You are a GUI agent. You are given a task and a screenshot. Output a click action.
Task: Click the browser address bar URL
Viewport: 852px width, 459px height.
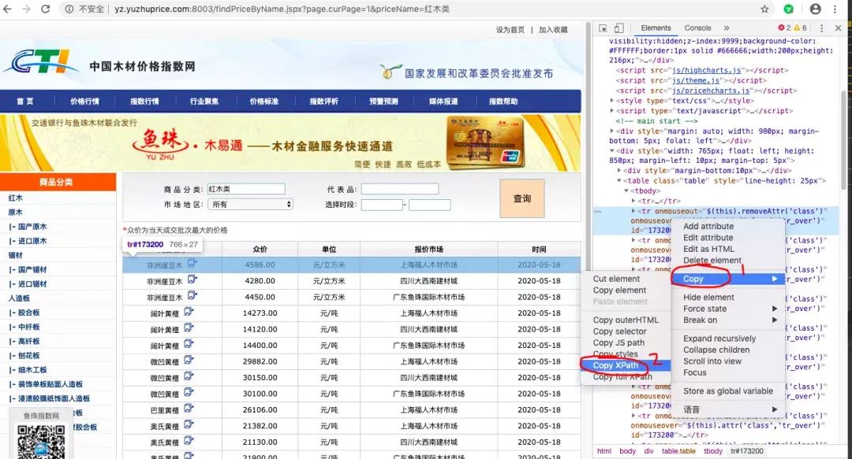coord(282,9)
